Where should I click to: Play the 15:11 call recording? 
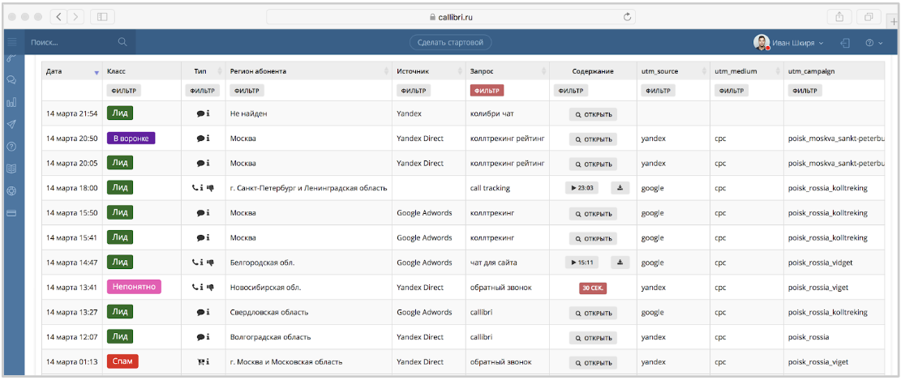[582, 263]
